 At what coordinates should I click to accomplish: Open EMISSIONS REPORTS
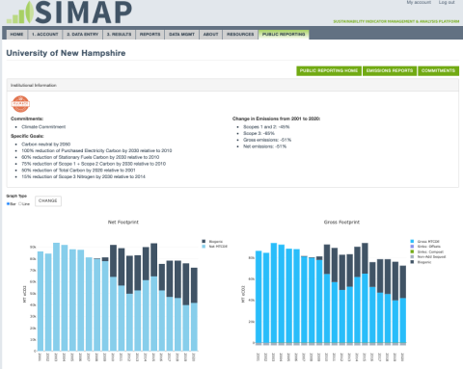coord(390,70)
